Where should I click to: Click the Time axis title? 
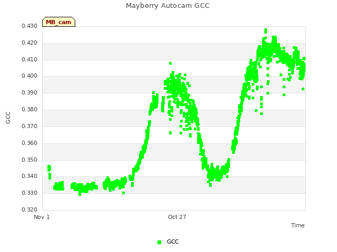click(298, 225)
